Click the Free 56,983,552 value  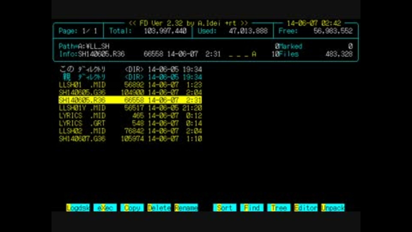pyautogui.click(x=333, y=31)
